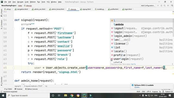Click the Python 3.8 interpreter selector
This screenshot has height=98, width=174.
(169, 92)
